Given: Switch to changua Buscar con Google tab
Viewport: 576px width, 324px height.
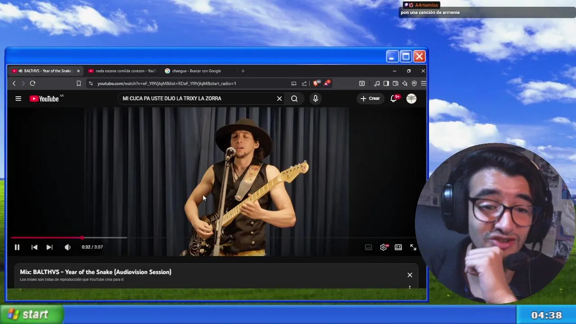Looking at the screenshot, I should tap(197, 71).
